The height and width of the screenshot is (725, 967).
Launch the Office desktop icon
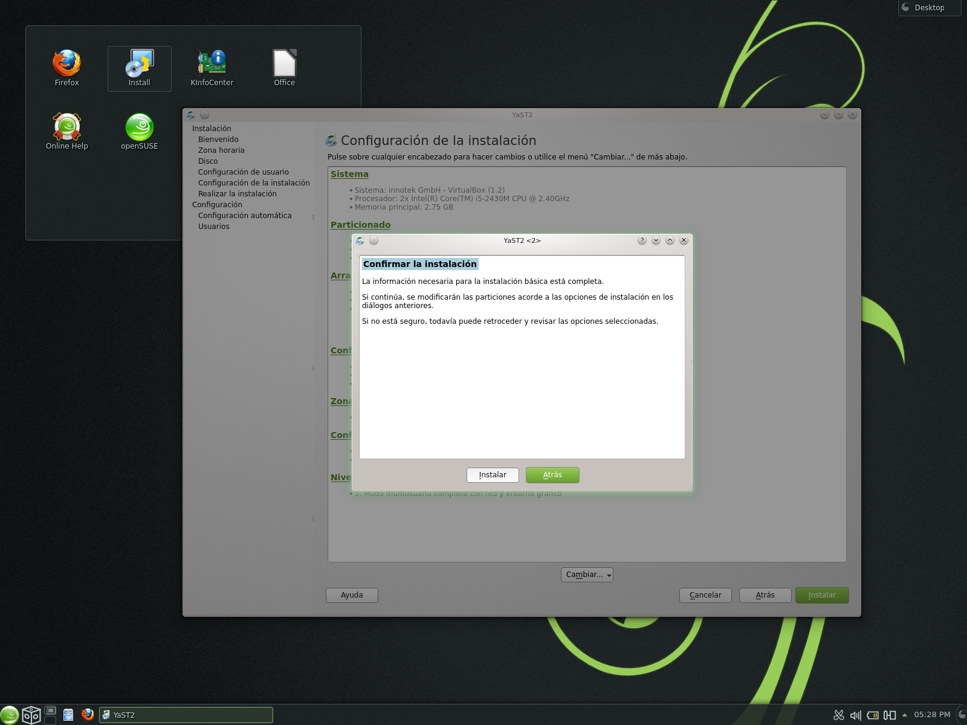[x=283, y=63]
